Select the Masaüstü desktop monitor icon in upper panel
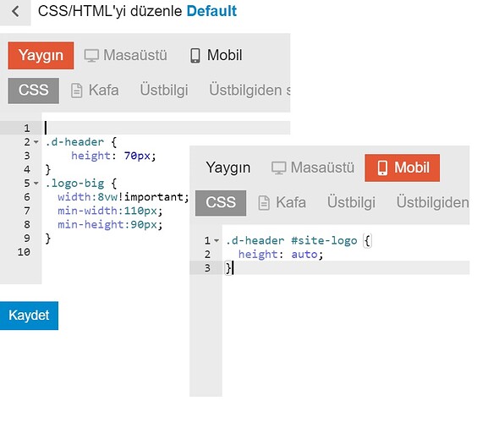 click(x=91, y=56)
